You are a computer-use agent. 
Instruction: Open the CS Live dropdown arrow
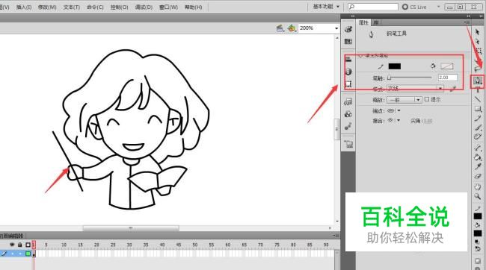[x=438, y=7]
